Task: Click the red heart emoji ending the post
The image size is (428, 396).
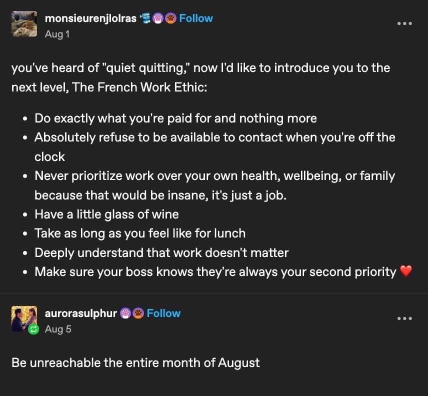Action: [x=405, y=271]
